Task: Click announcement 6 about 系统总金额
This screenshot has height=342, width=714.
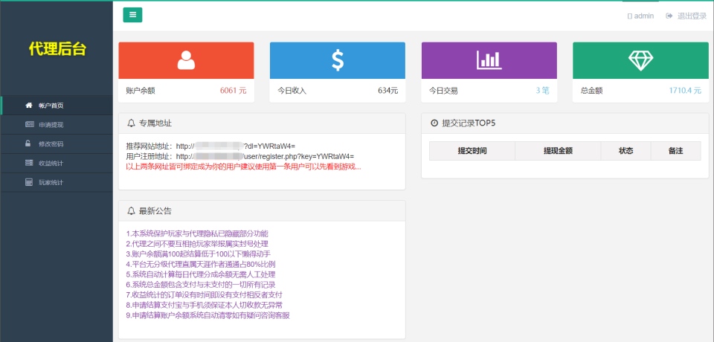Action: 201,285
